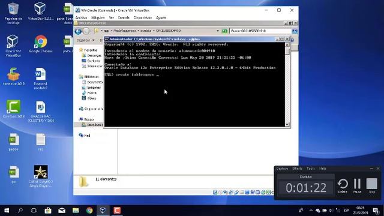384x216 pixels.
Task: Select Google Chrome desktop shortcut
Action: 41,44
